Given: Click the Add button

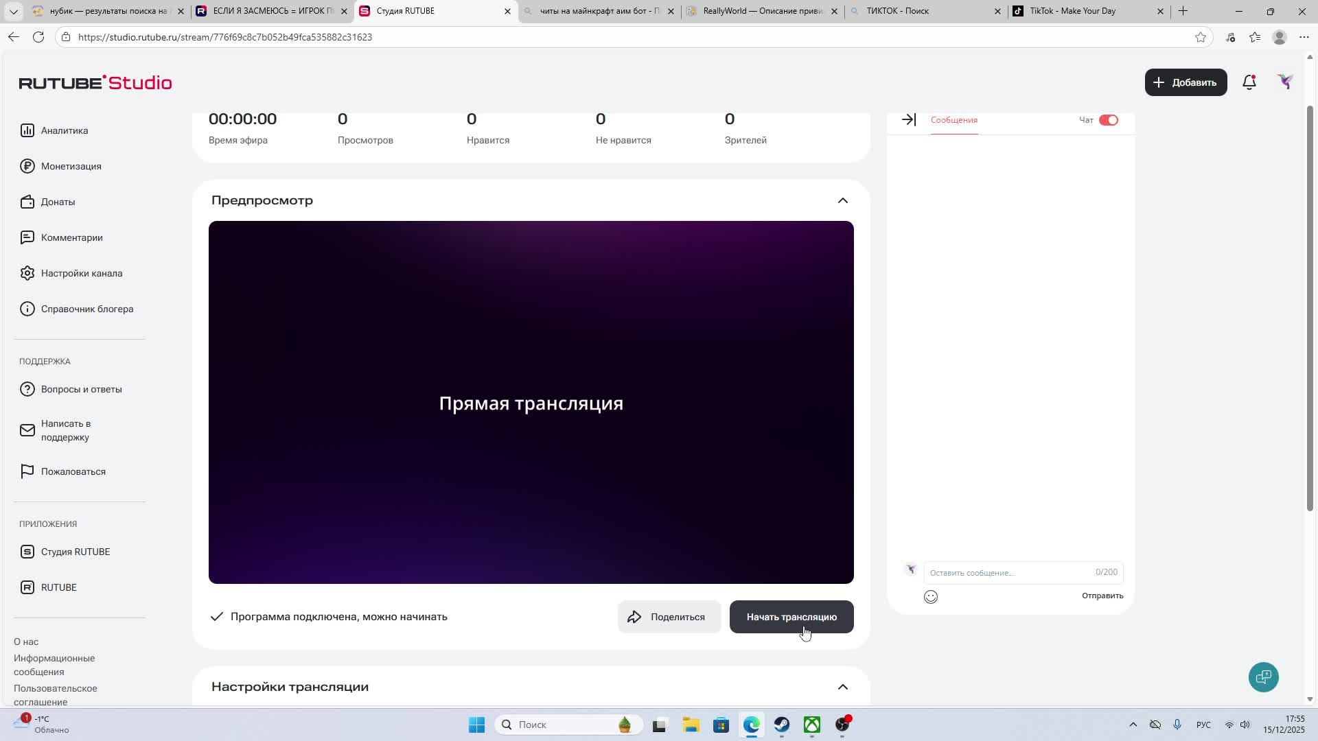Looking at the screenshot, I should click(1185, 82).
